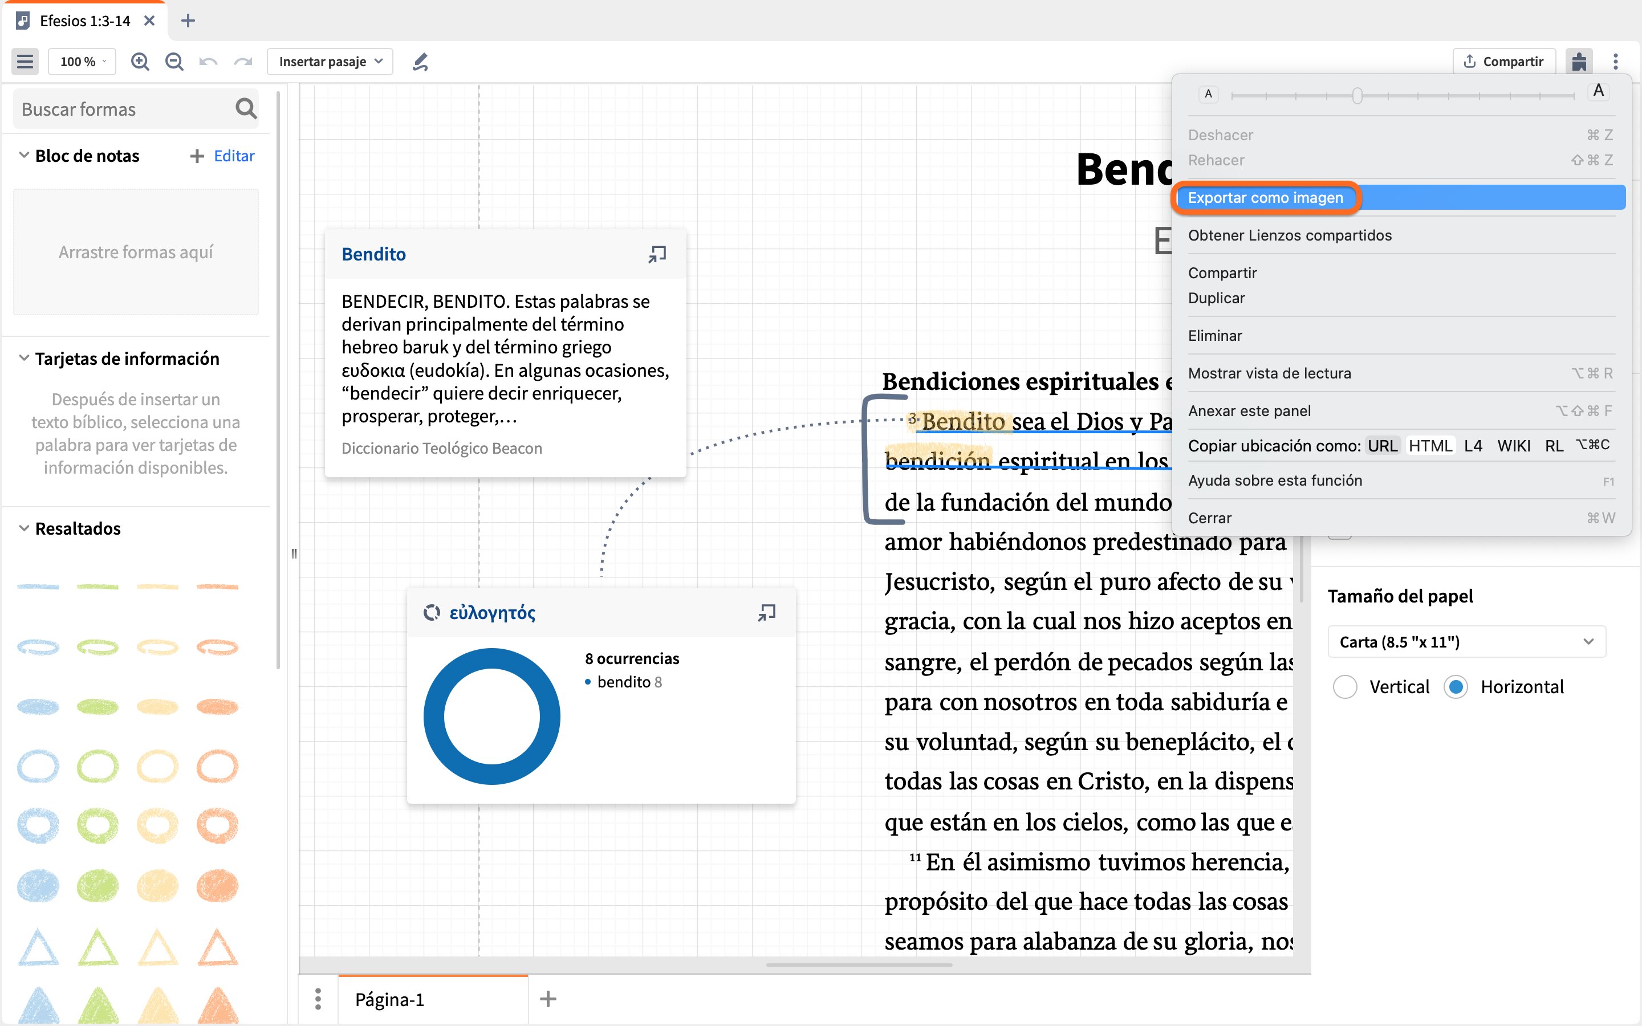Select Horizontal page orientation
Viewport: 1642px width, 1026px height.
click(x=1456, y=687)
